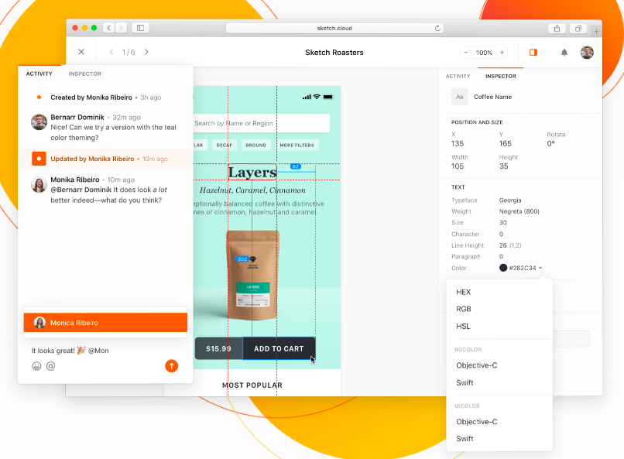Close the Sketch Roasters document view

click(x=81, y=52)
